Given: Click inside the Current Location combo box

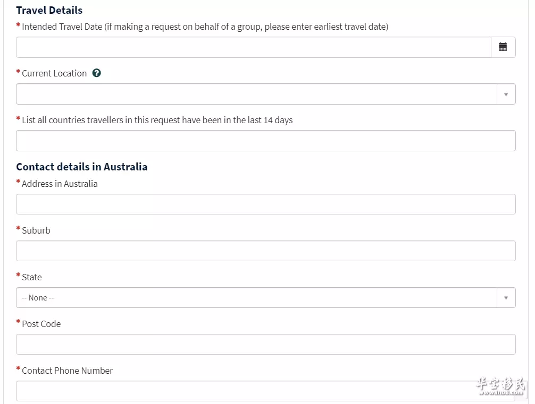Looking at the screenshot, I should (x=256, y=94).
